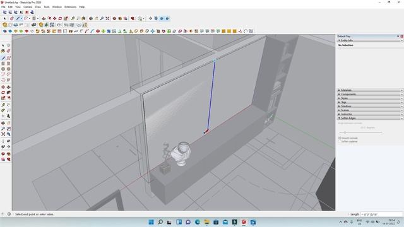Select the red Move tool in top toolbar
This screenshot has width=404, height=227.
55,18
